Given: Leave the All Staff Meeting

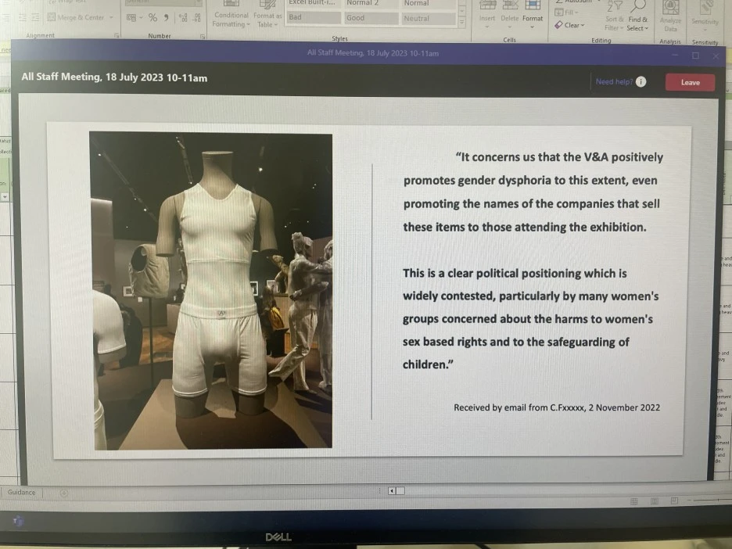Looking at the screenshot, I should click(x=690, y=82).
